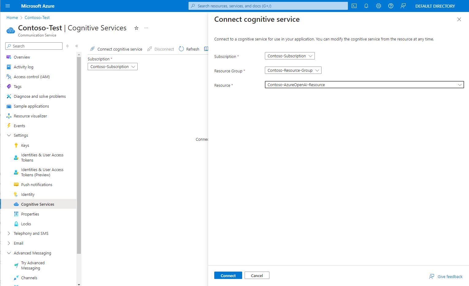Click the Activity log icon
469x286 pixels.
[9, 67]
